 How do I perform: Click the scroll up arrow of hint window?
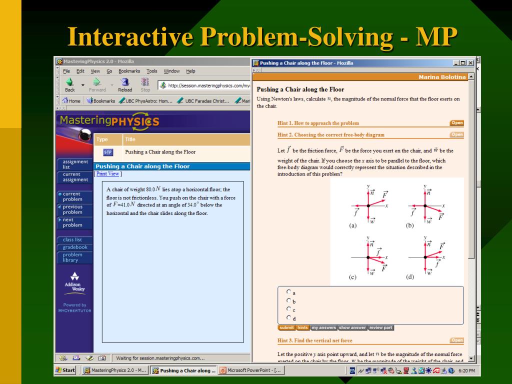tap(471, 76)
